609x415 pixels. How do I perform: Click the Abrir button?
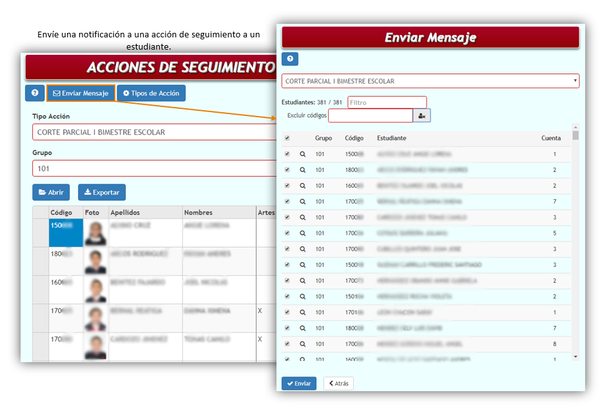[51, 192]
